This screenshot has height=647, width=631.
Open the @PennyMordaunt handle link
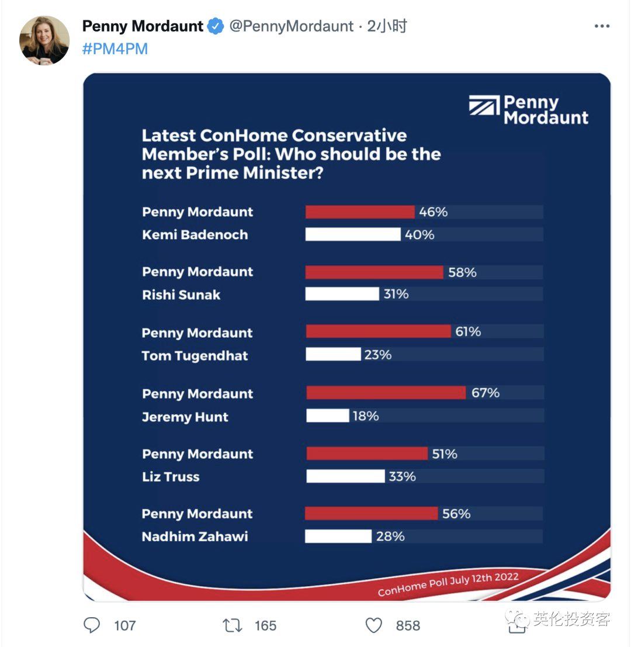[x=291, y=26]
